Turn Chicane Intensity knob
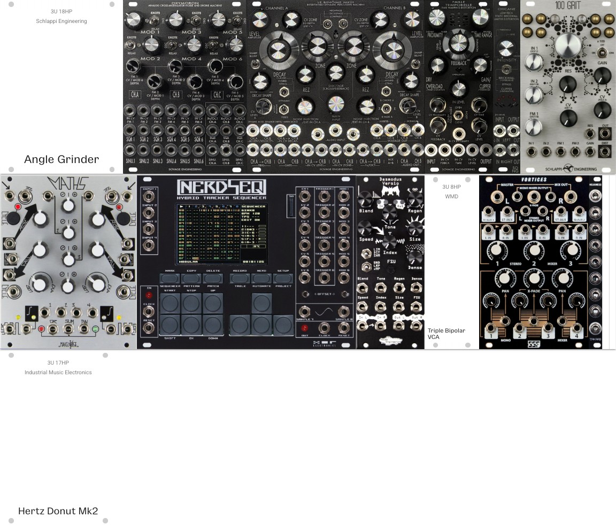Screen dimensions: 616x525 [506, 48]
